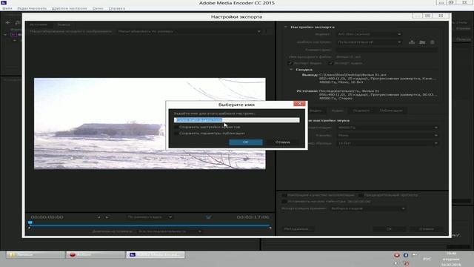The height and width of the screenshot is (267, 474).
Task: Open the time interpolation dropdown
Action: (x=367, y=208)
